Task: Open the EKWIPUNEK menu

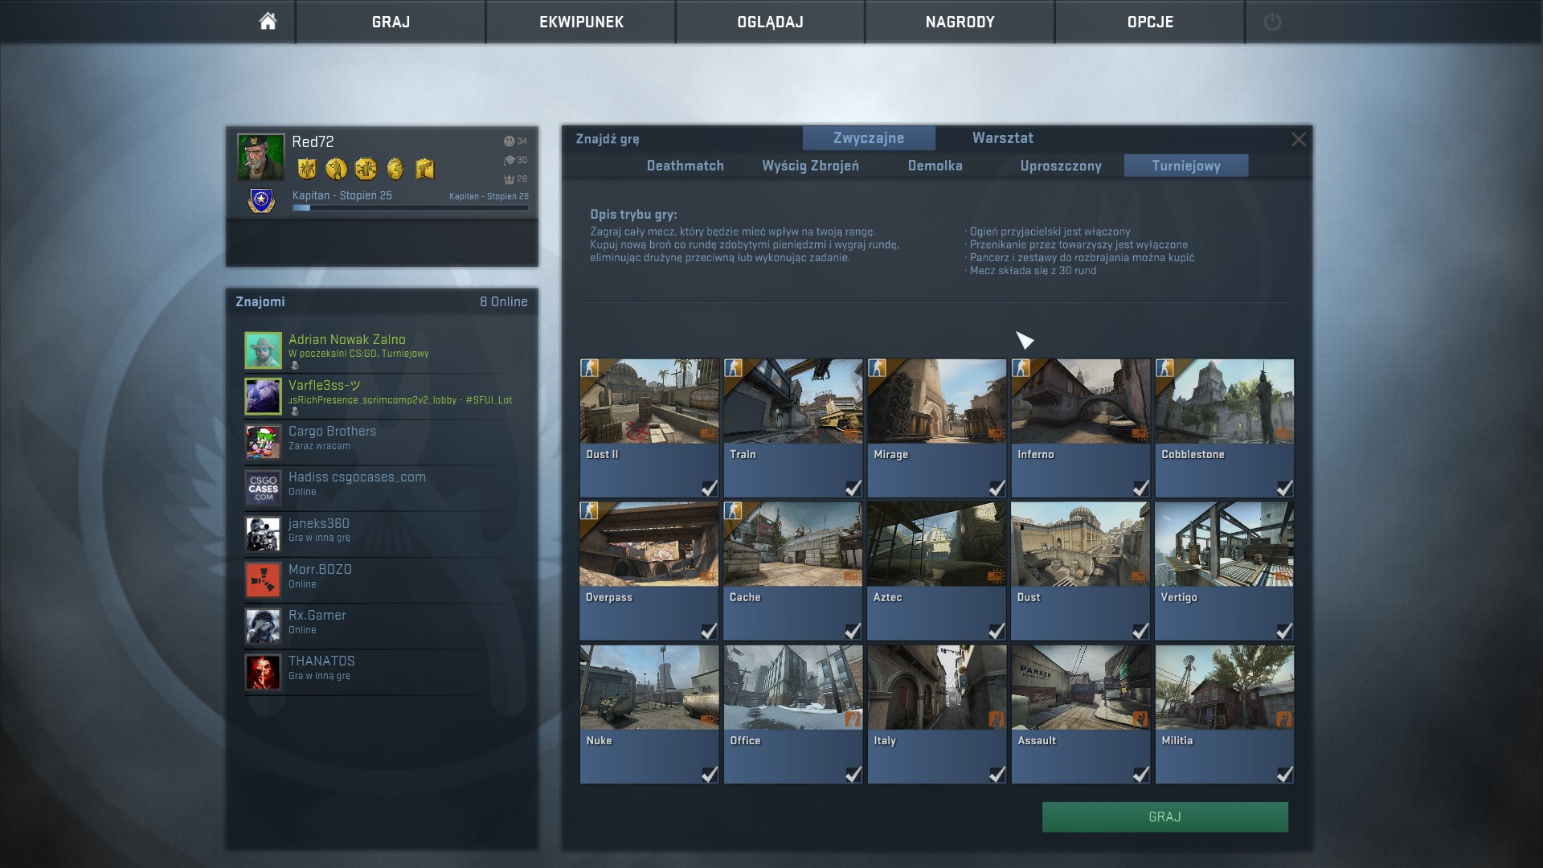Action: pos(581,22)
